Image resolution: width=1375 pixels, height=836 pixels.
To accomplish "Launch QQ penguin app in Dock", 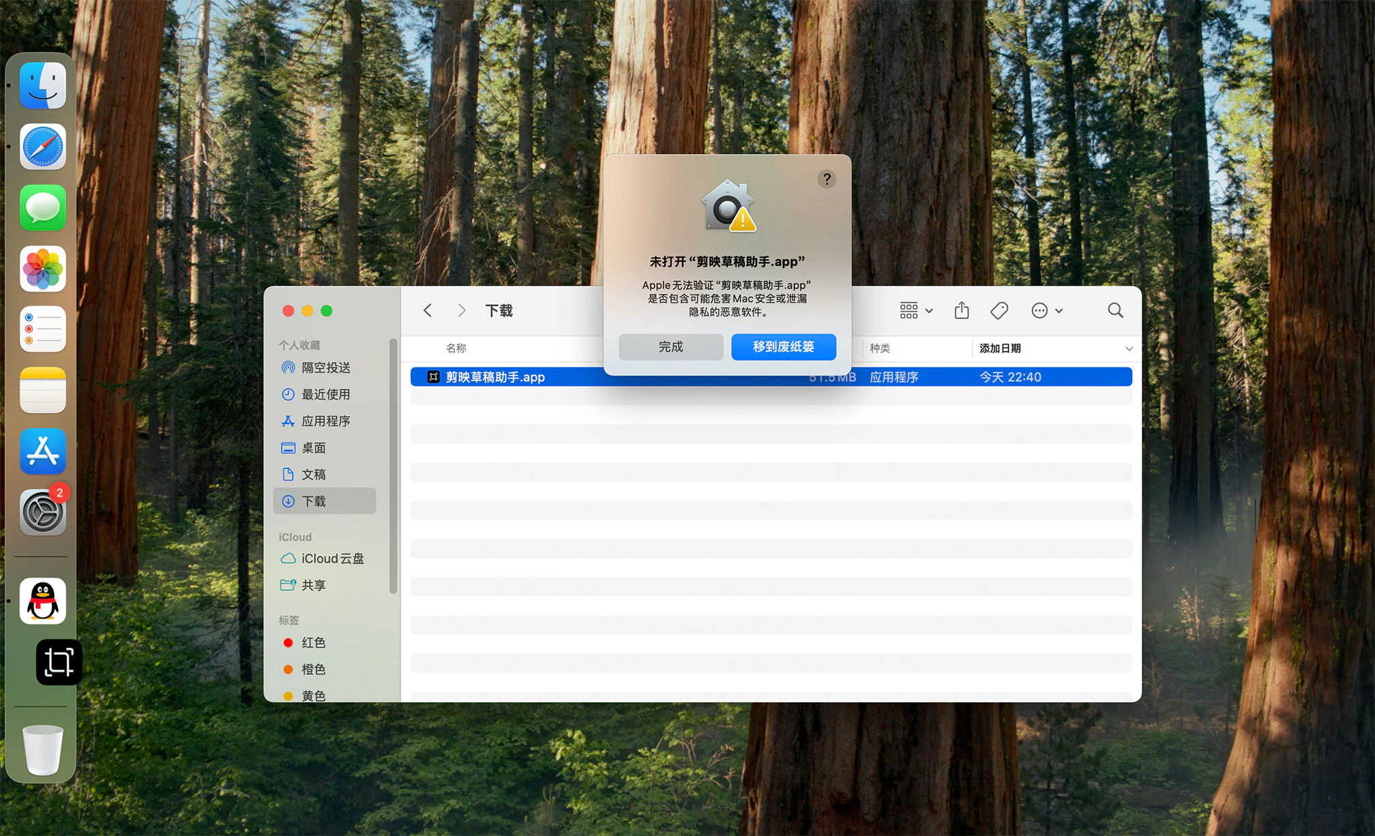I will pos(43,601).
